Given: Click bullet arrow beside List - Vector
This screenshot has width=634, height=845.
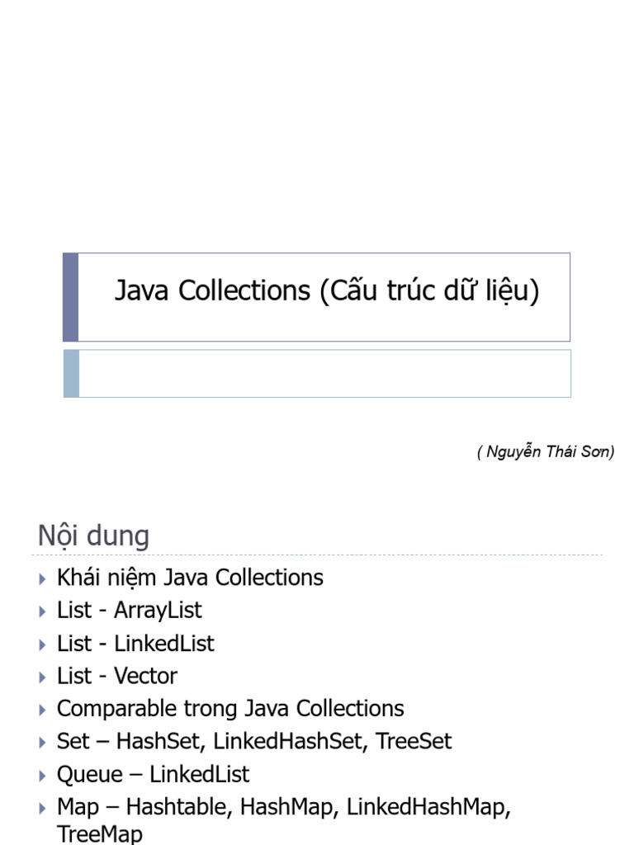Looking at the screenshot, I should click(43, 677).
